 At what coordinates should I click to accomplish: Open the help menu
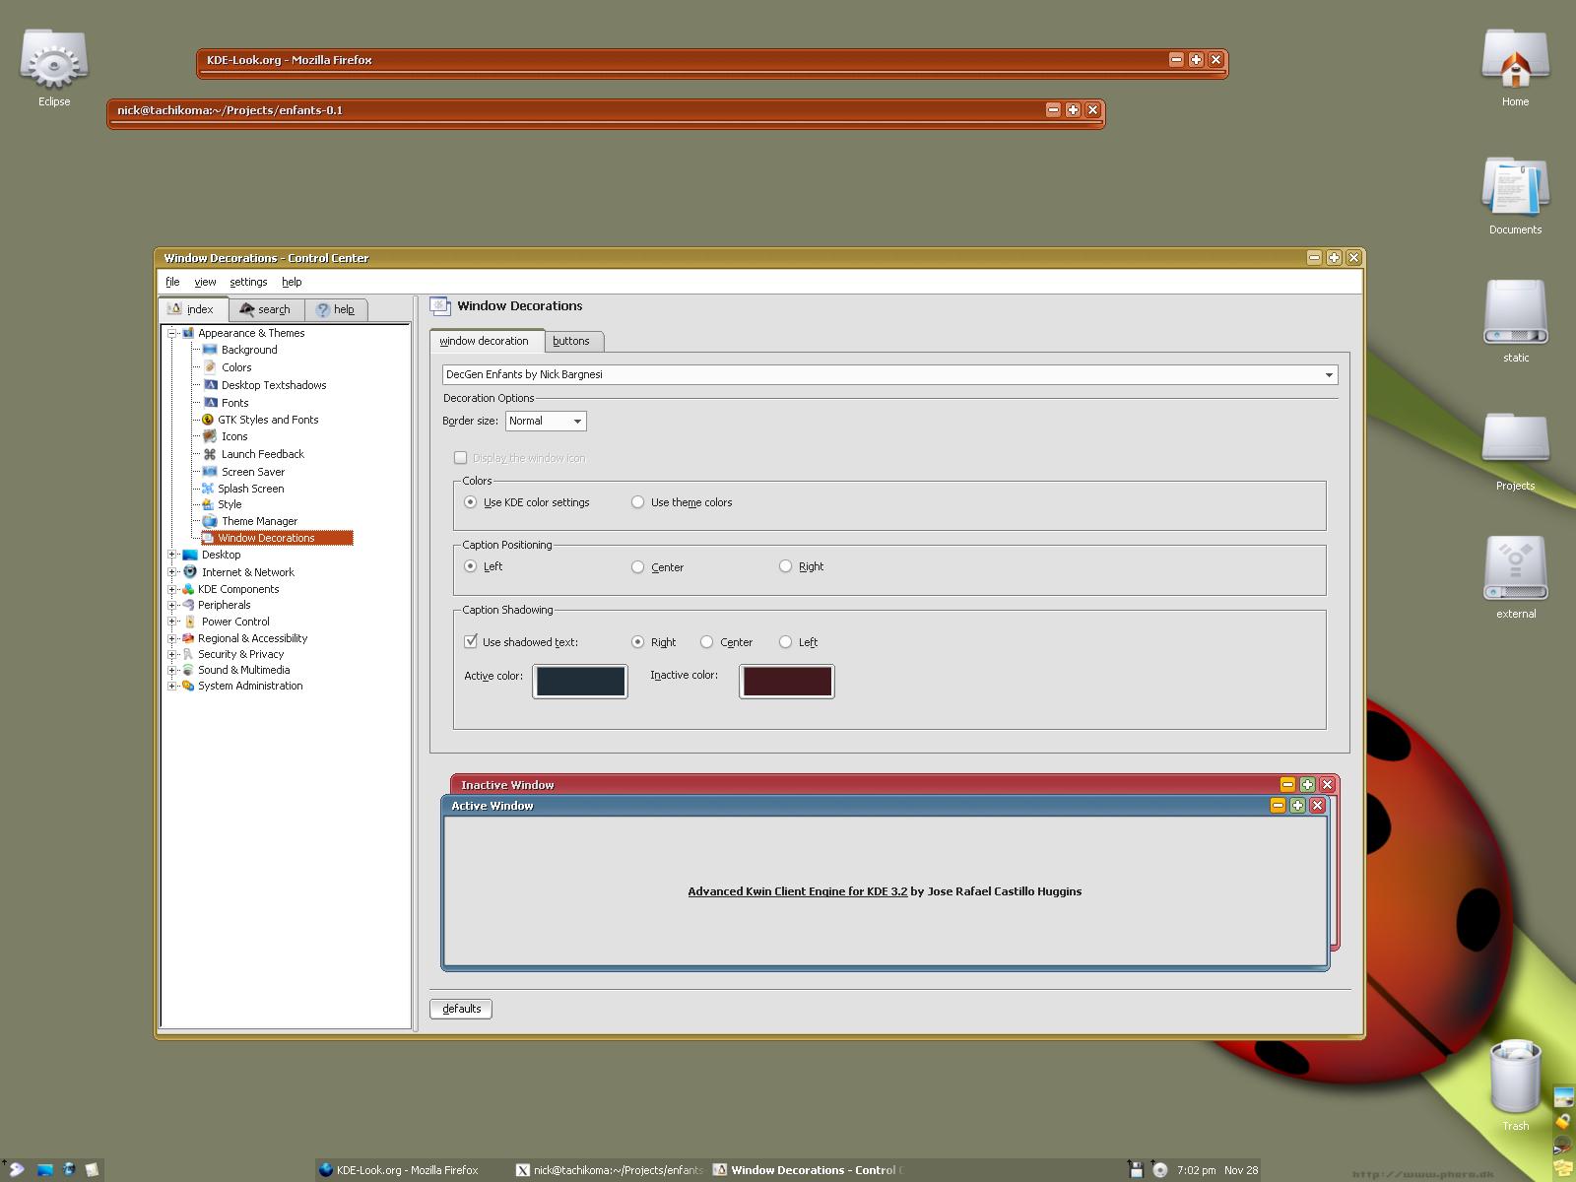[292, 282]
